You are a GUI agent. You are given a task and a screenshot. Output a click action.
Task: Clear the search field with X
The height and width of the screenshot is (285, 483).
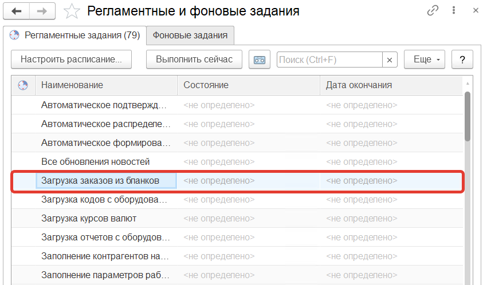(x=390, y=60)
